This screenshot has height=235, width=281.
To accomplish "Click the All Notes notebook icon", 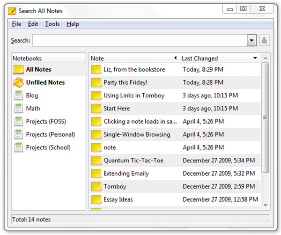I will (18, 69).
